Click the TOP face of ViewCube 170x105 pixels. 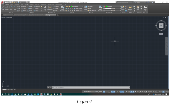click(x=161, y=25)
